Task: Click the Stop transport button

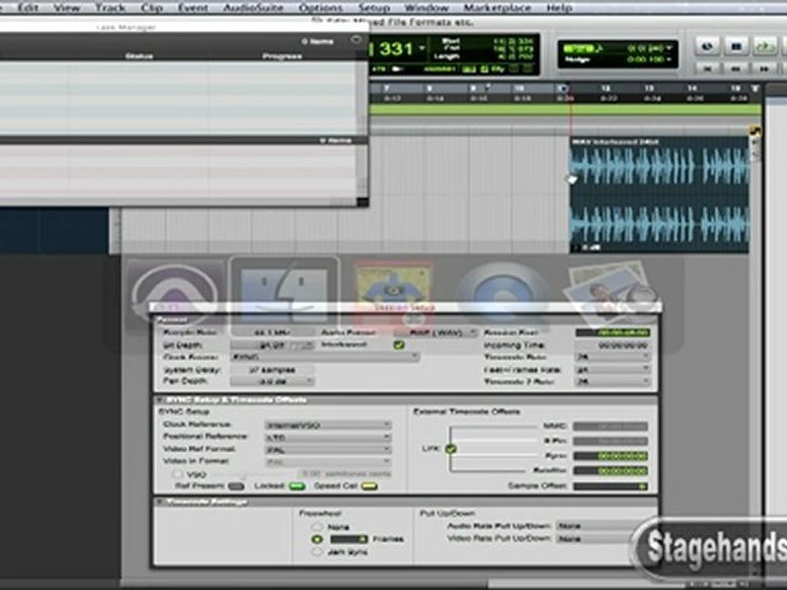Action: pyautogui.click(x=736, y=47)
